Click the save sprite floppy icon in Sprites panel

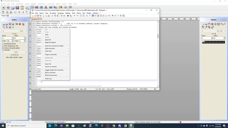coord(10,24)
